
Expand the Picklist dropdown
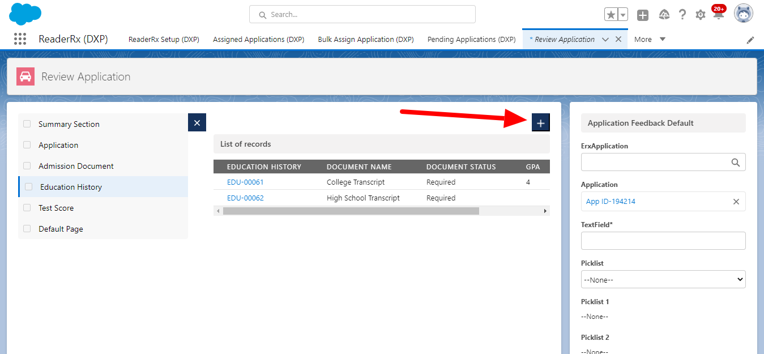coord(663,279)
